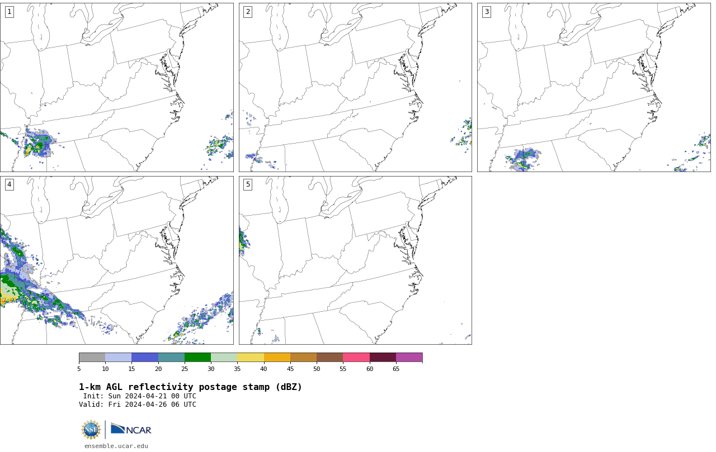The image size is (716, 452).
Task: Open ensemble member 4 reflectivity map
Action: click(116, 260)
